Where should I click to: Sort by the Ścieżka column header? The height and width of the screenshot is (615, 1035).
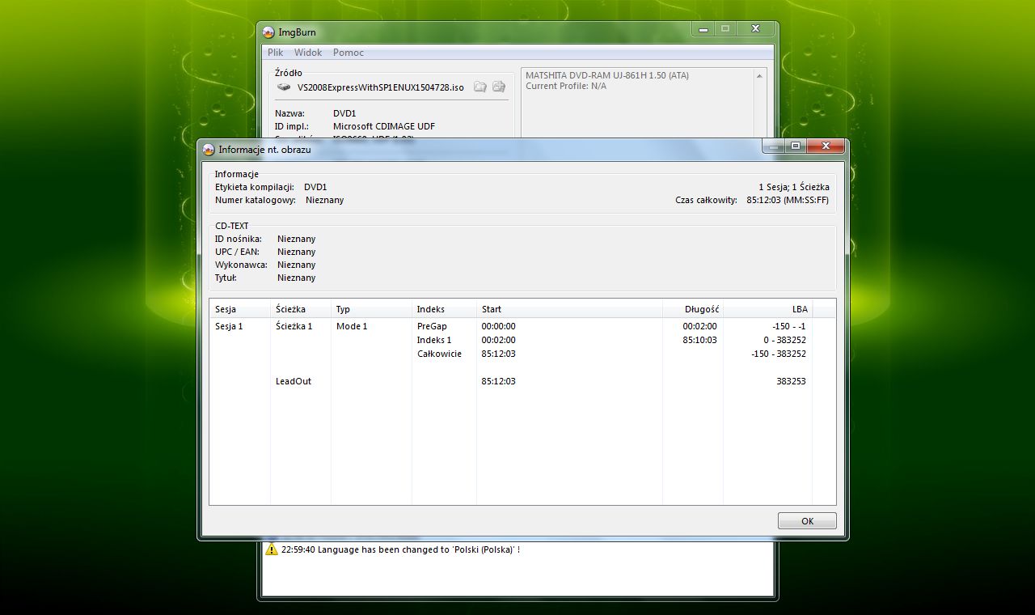click(x=301, y=309)
